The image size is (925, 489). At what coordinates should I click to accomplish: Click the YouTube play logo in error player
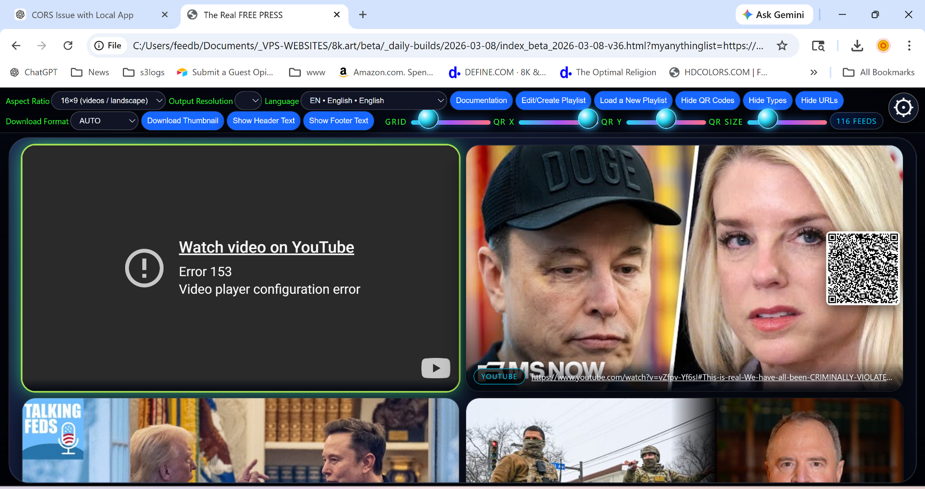(x=436, y=368)
